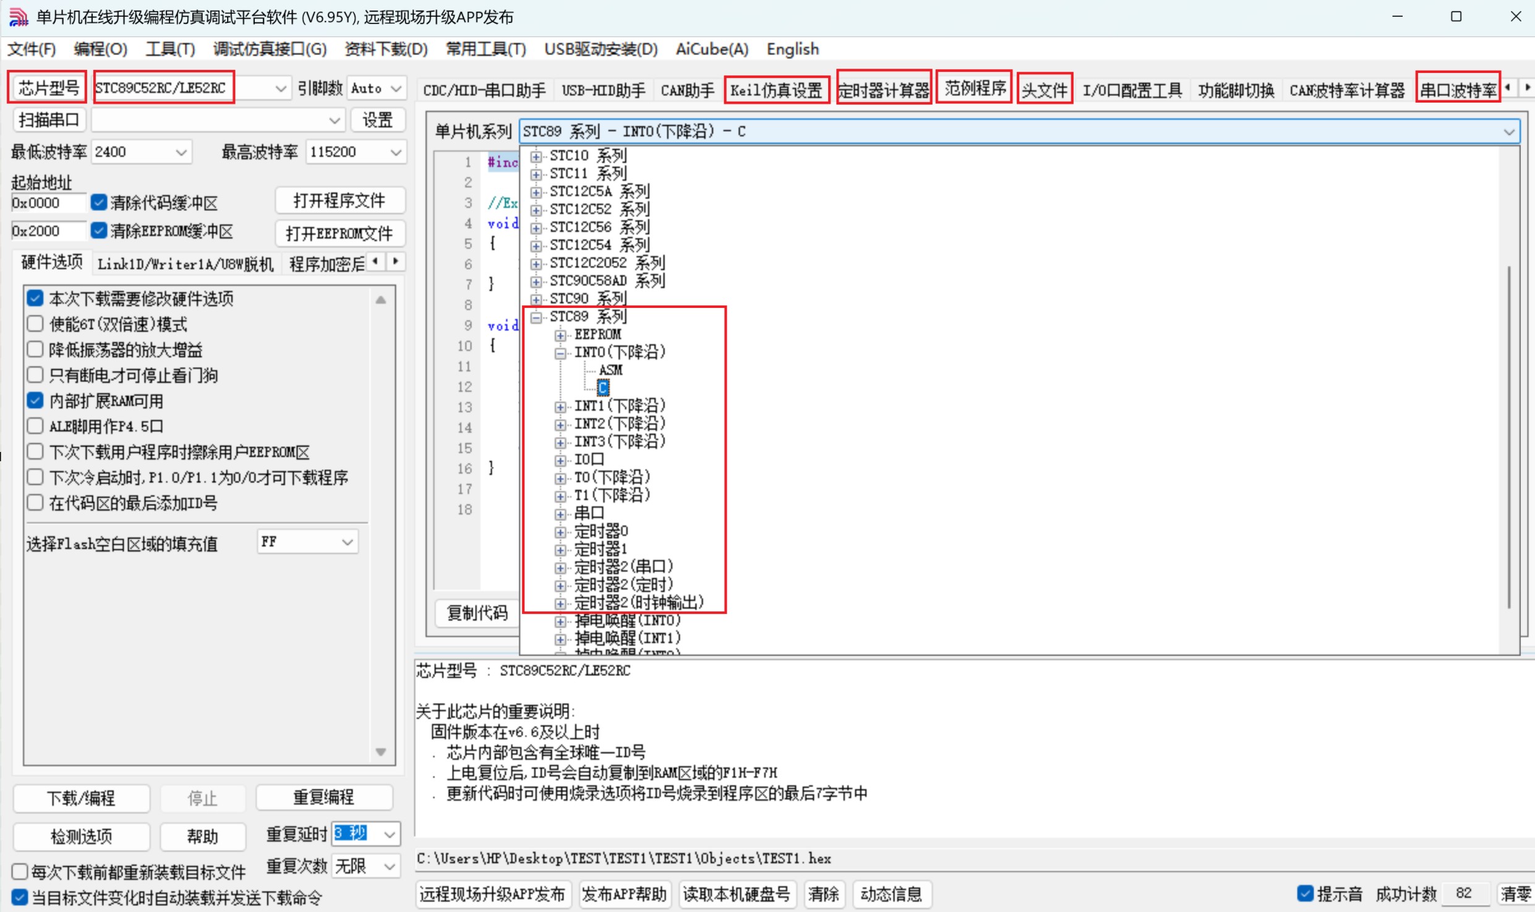Select C example under INT0

pos(603,388)
